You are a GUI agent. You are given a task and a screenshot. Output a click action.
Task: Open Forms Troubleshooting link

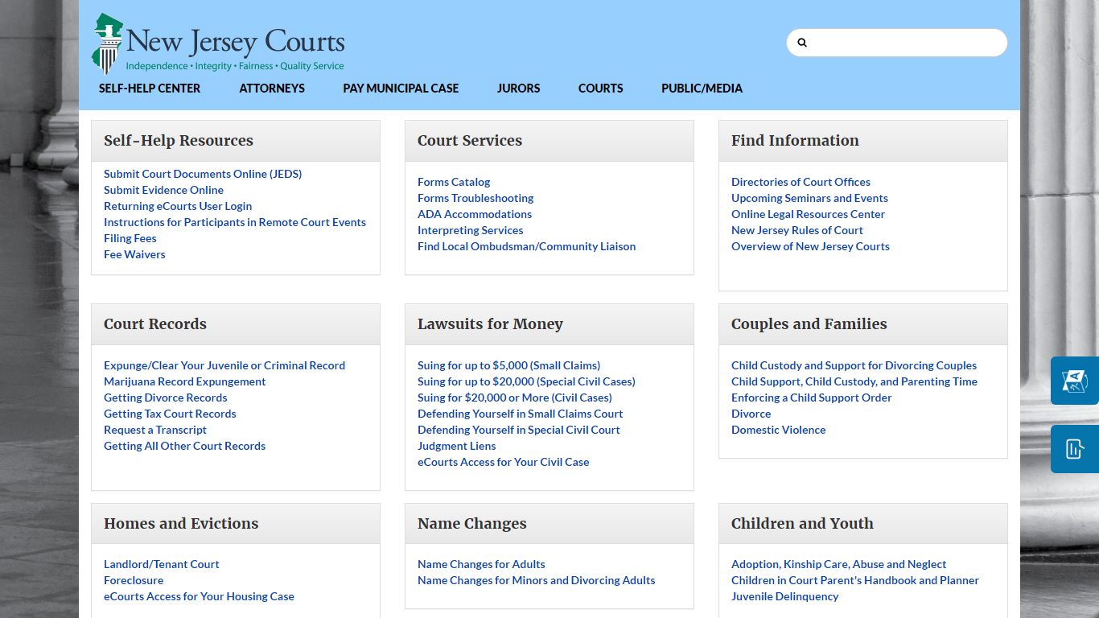[x=475, y=198]
